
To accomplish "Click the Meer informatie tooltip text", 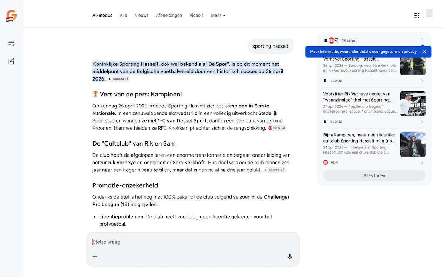I will (363, 52).
